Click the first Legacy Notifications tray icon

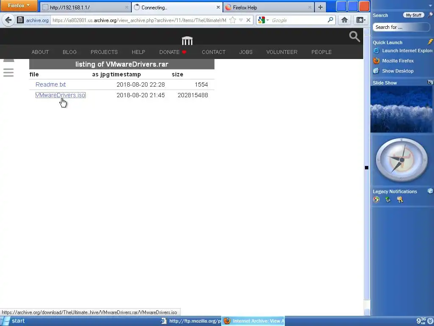pyautogui.click(x=376, y=200)
